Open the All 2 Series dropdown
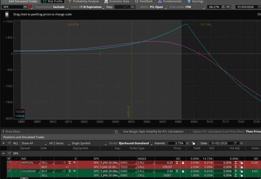 tap(58, 143)
